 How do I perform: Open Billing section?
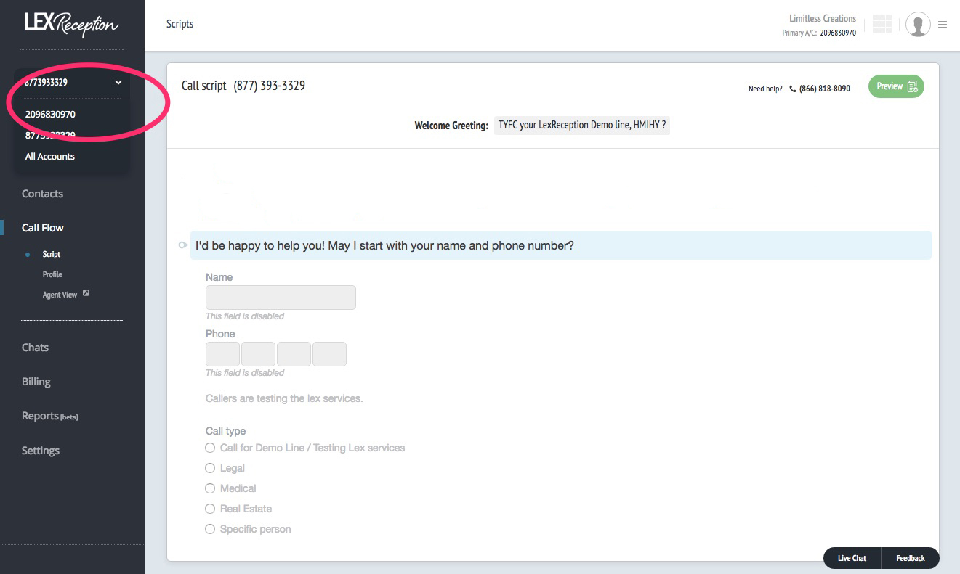(36, 382)
